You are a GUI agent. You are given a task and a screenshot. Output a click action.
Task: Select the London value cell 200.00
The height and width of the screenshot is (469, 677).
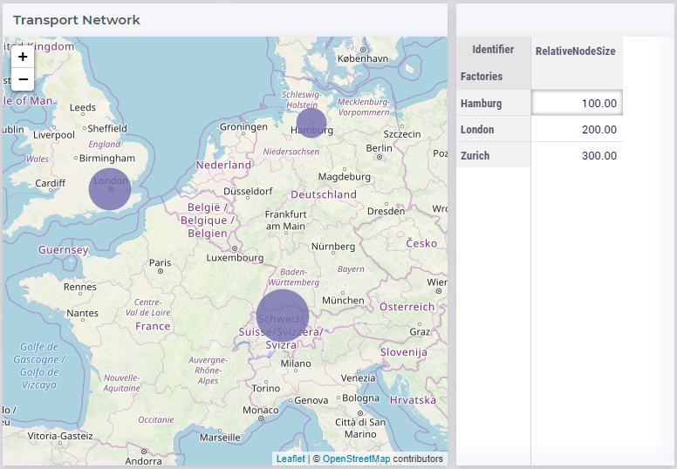(x=577, y=129)
